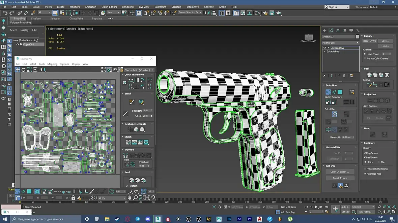The height and width of the screenshot is (223, 398).
Task: Select the Thin seam display radio button
Action: click(x=378, y=162)
